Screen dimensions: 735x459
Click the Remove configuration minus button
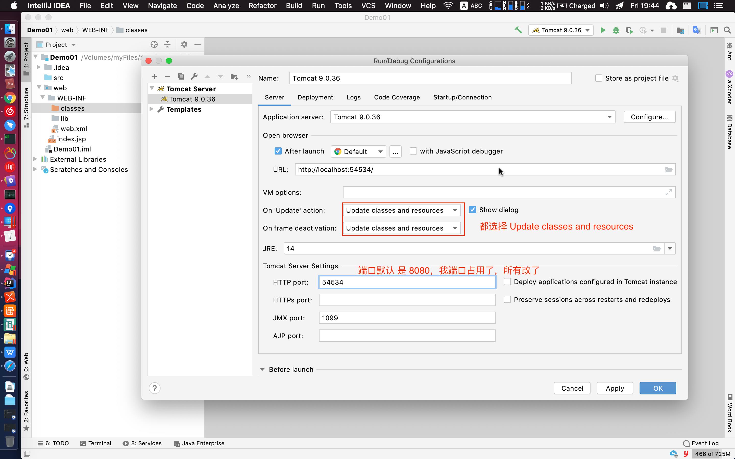tap(167, 76)
